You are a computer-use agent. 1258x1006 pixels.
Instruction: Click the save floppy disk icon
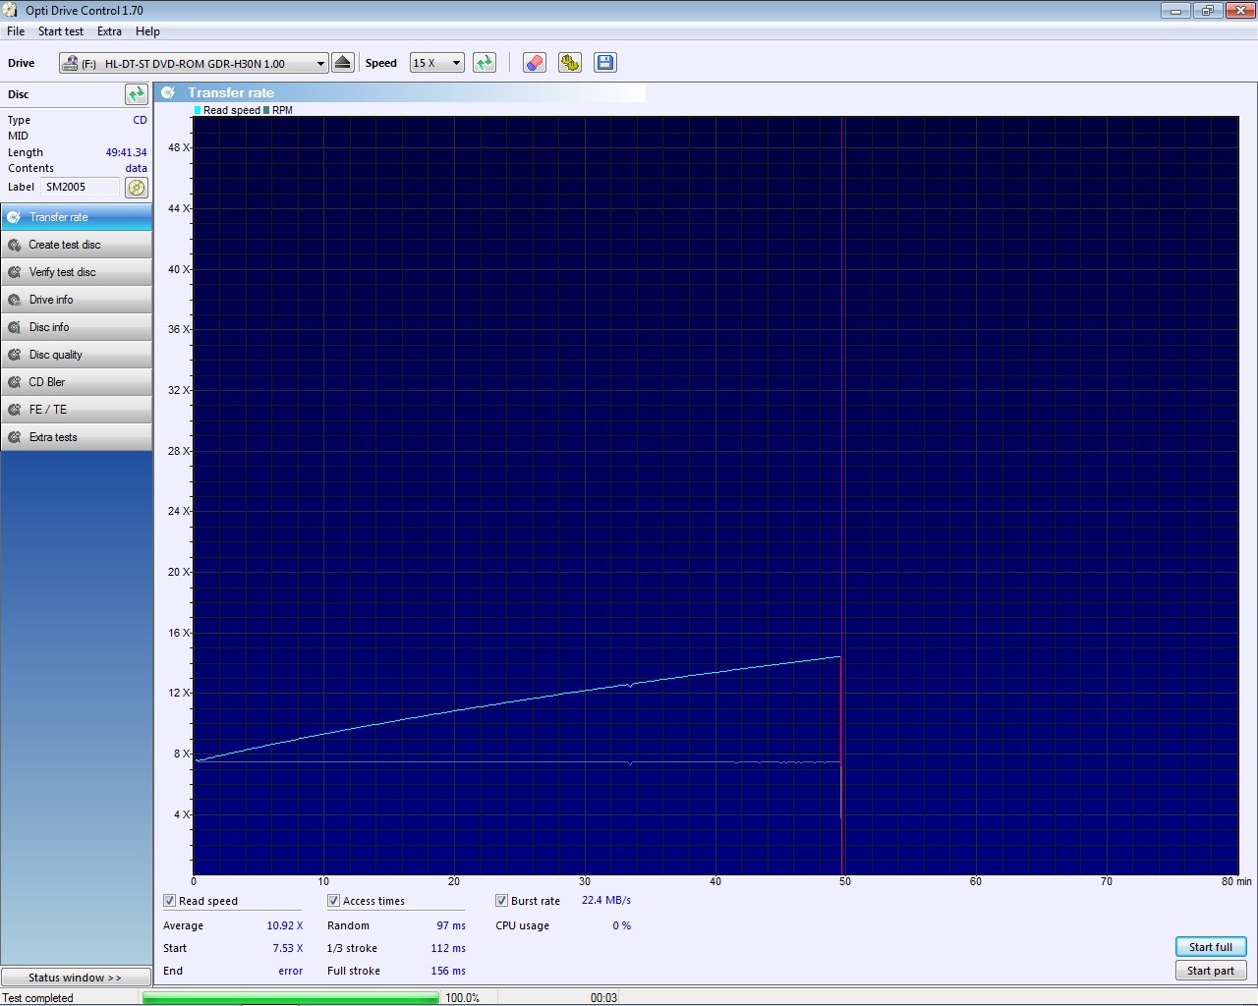click(x=604, y=63)
